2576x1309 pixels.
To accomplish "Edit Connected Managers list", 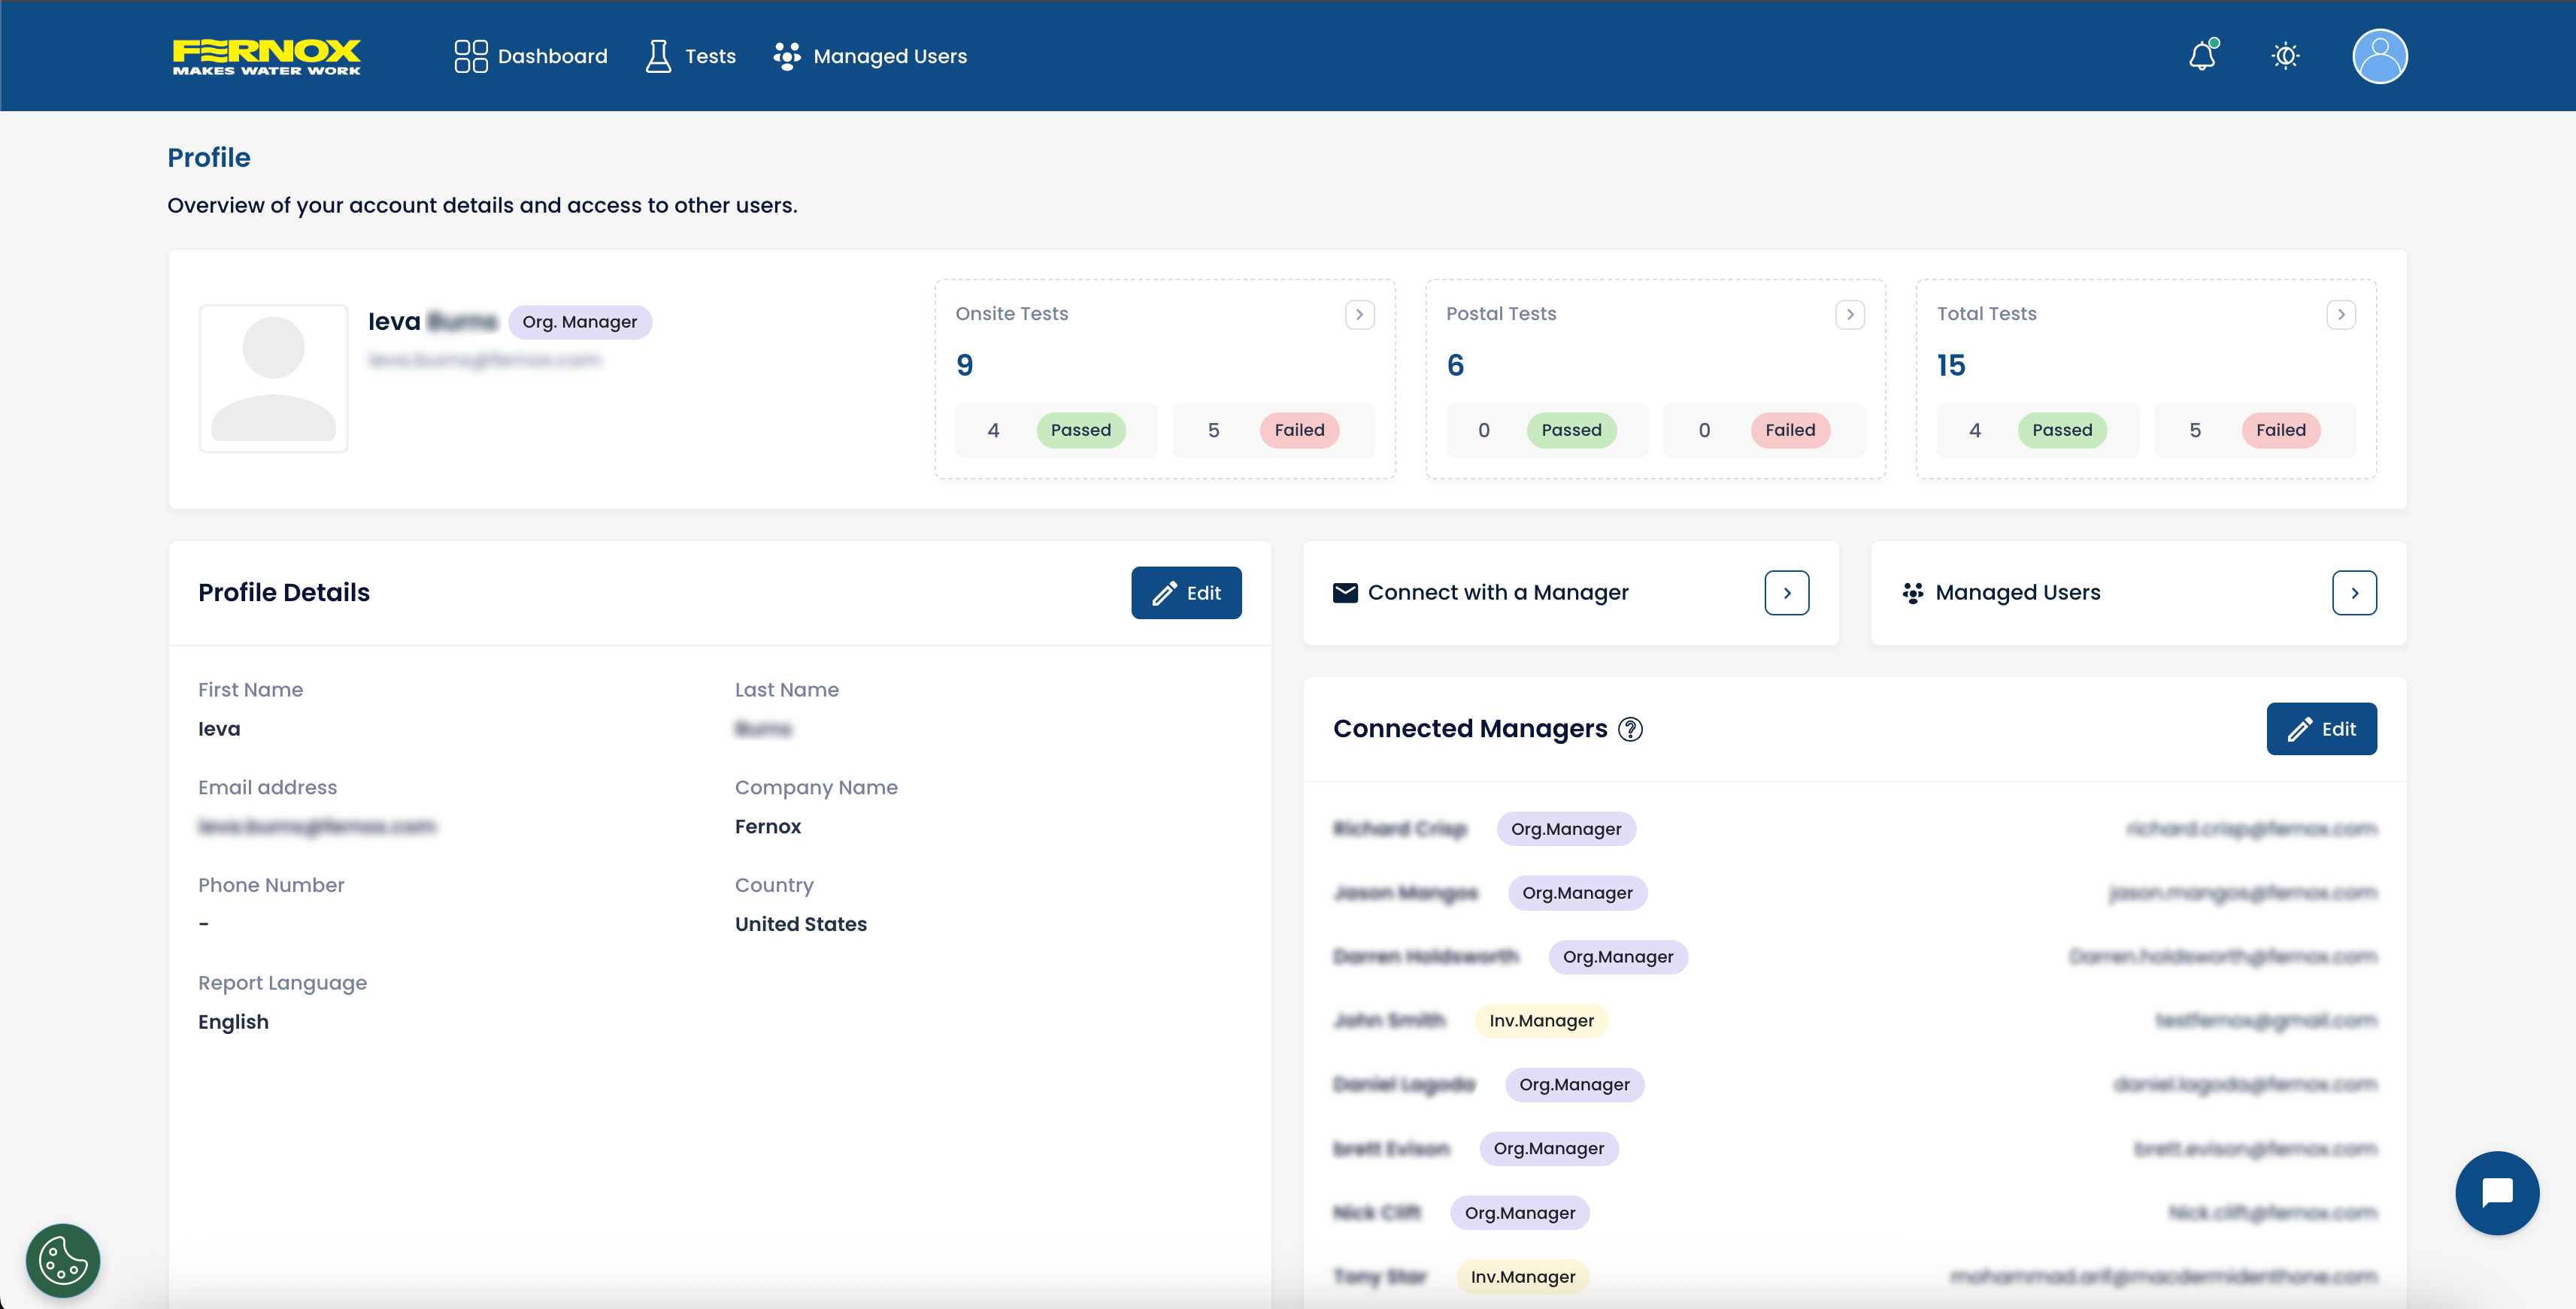I will tap(2320, 730).
